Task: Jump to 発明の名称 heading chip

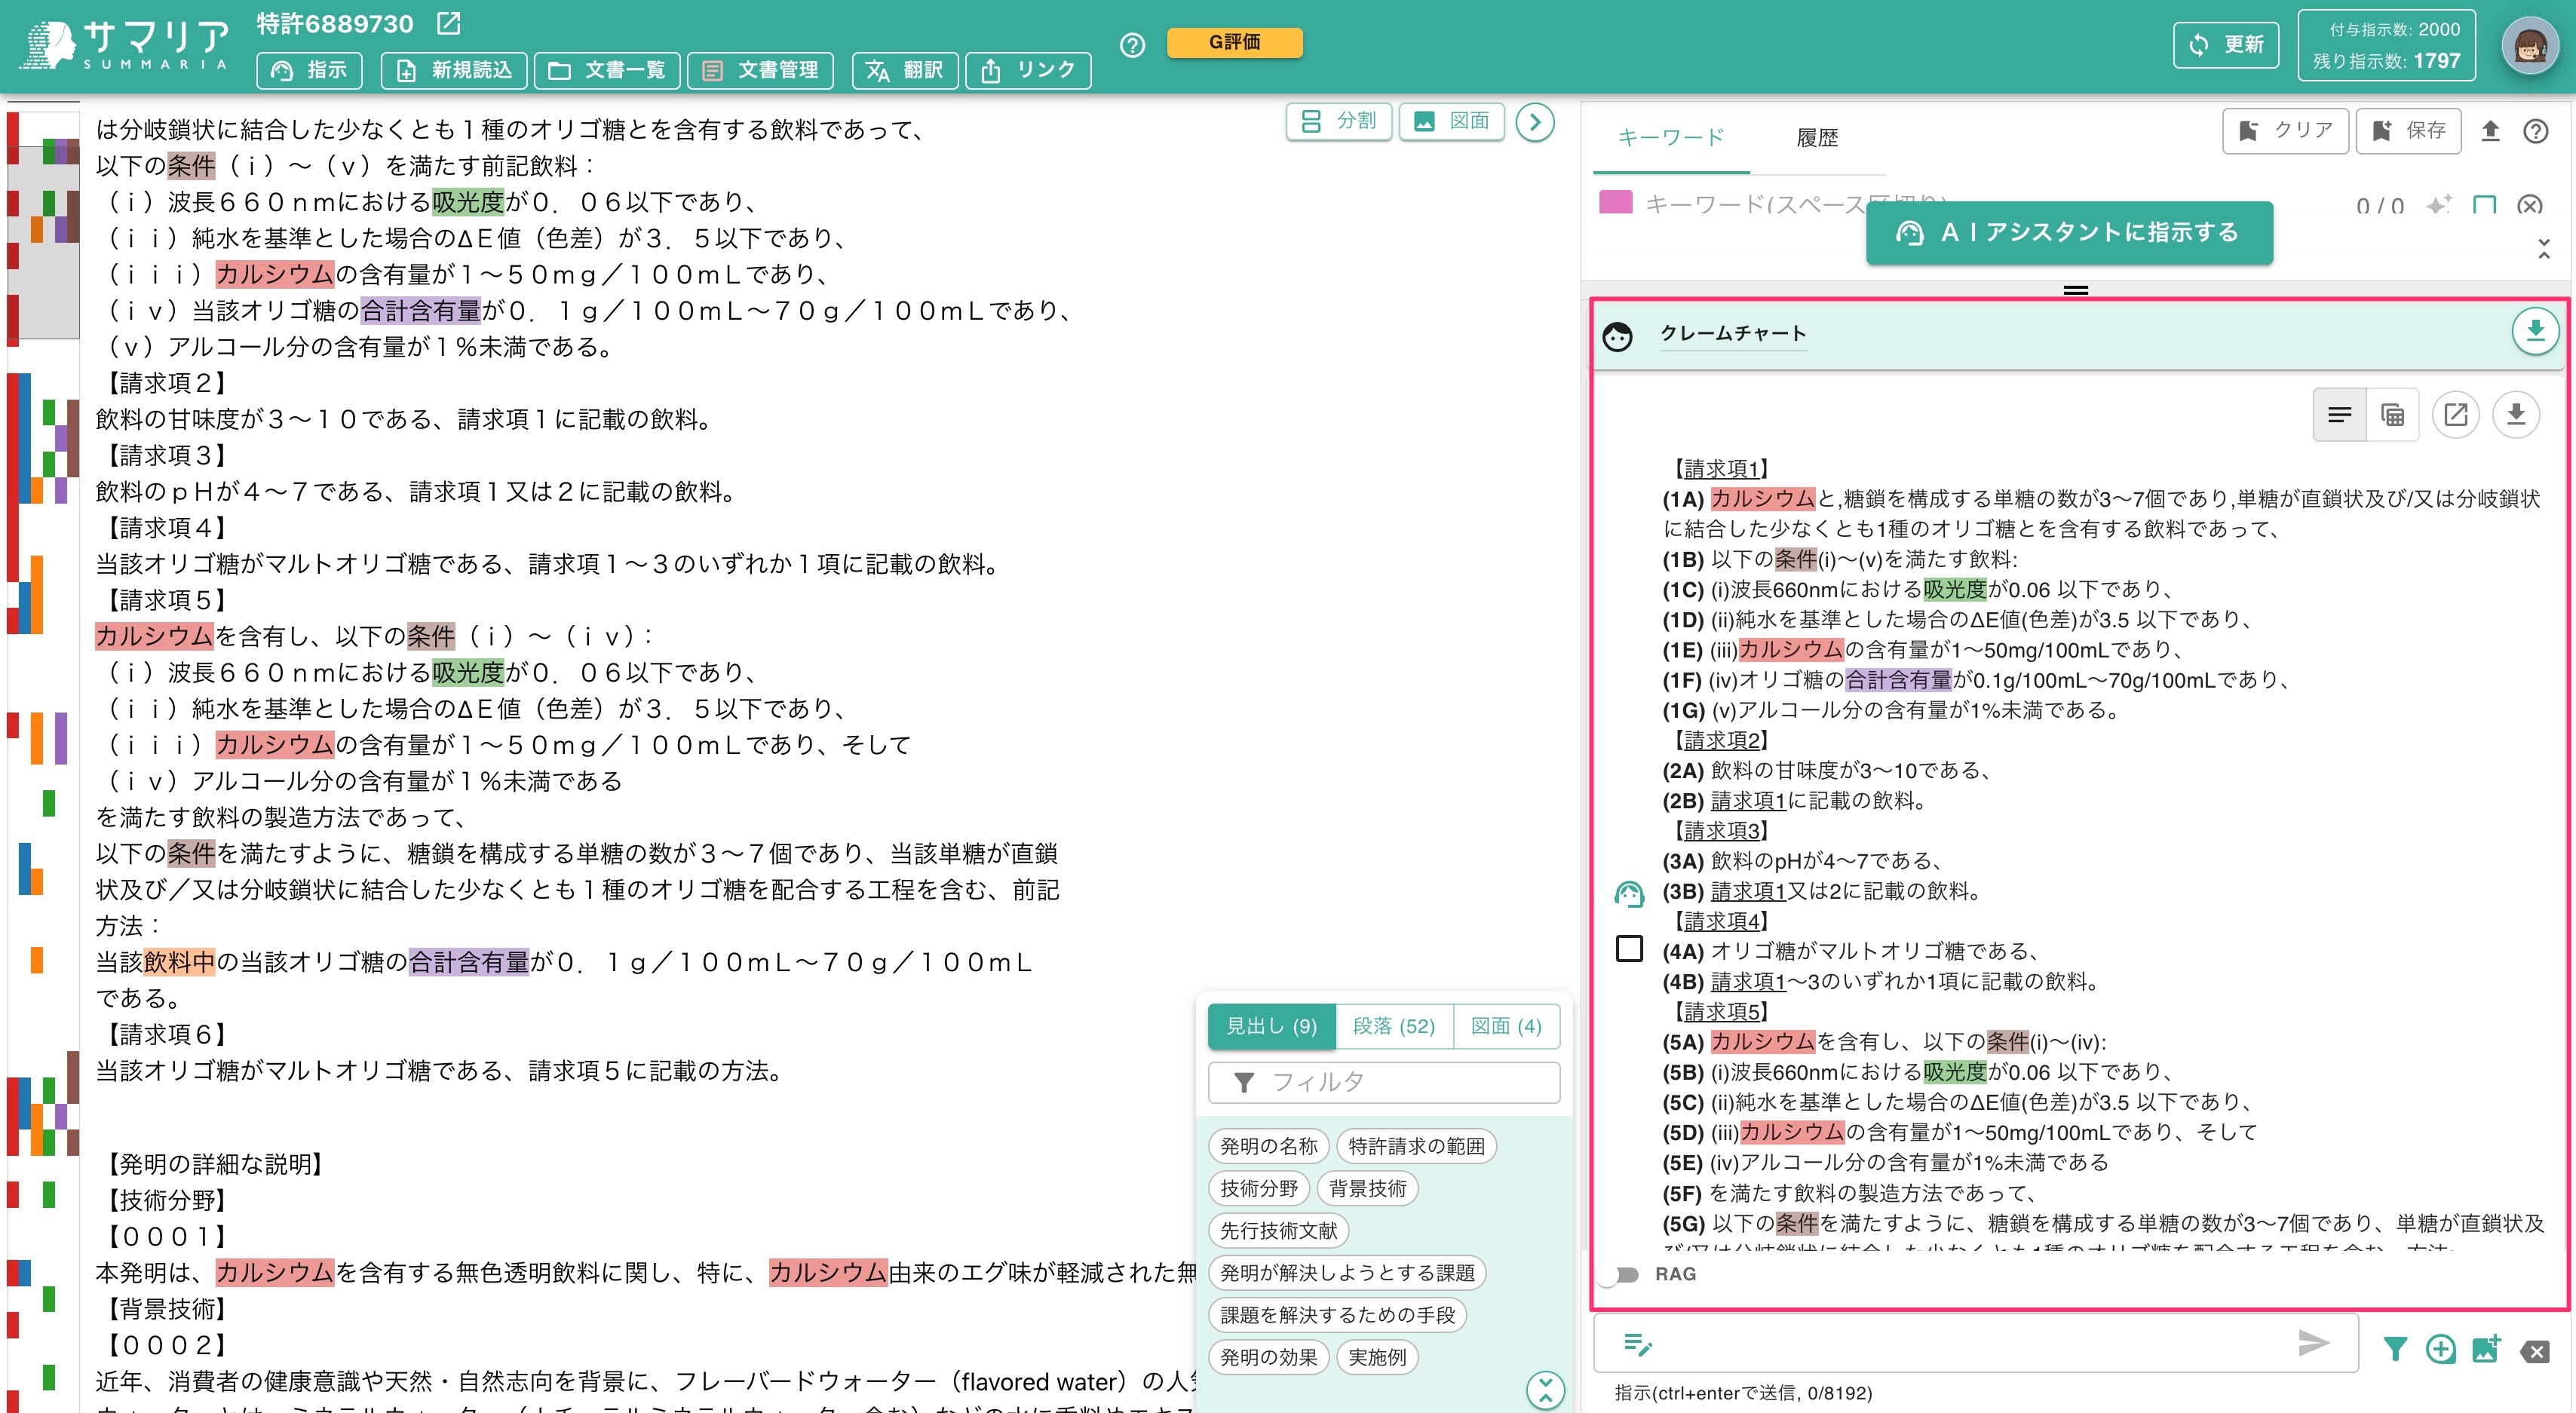Action: pos(1268,1147)
